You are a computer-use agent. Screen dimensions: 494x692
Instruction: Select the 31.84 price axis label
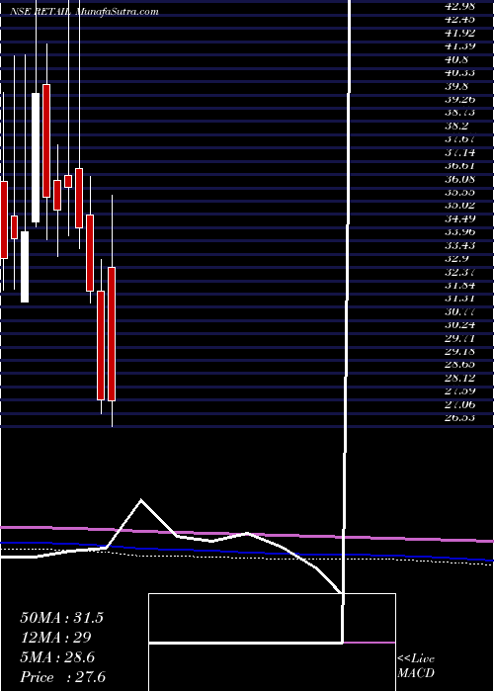tap(460, 285)
